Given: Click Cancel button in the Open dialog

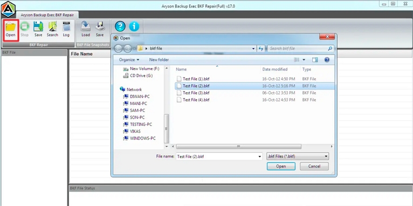Looking at the screenshot, I should [x=314, y=167].
